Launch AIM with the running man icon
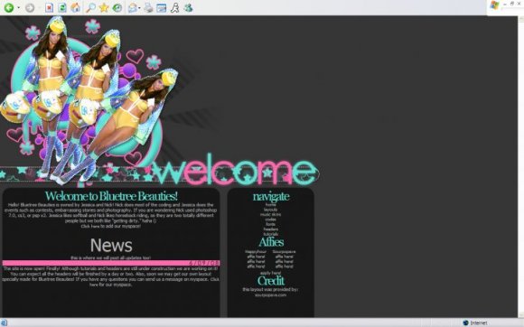The image size is (524, 327). tap(174, 8)
